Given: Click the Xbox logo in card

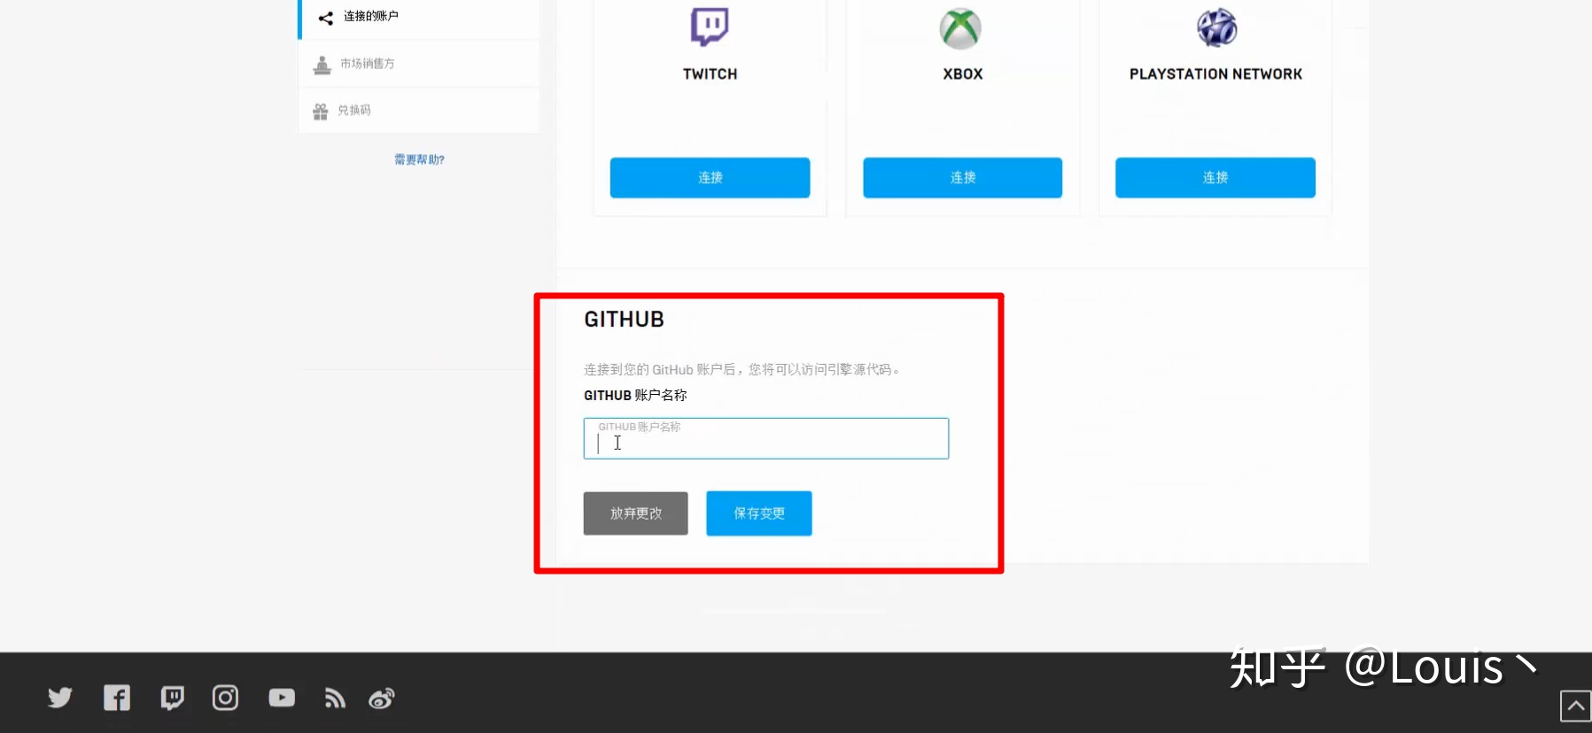Looking at the screenshot, I should pos(961,28).
